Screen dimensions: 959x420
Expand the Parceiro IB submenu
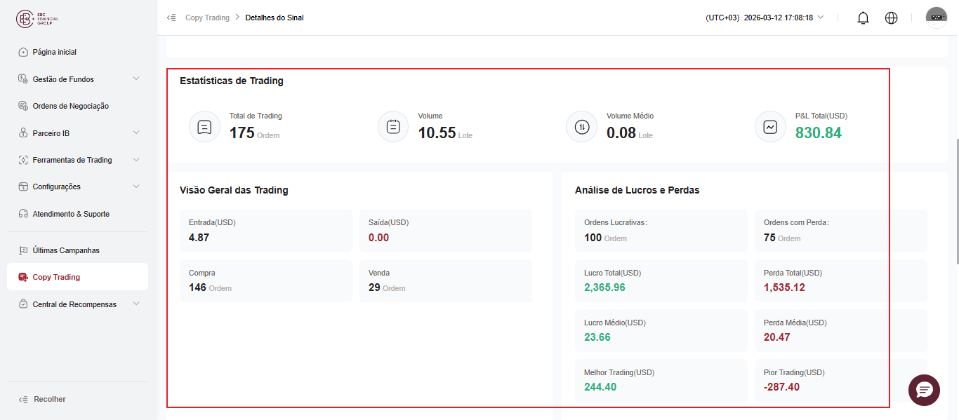tap(78, 133)
